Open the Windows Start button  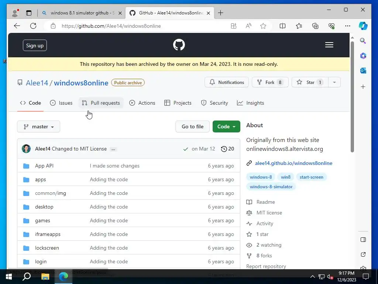(x=9, y=277)
